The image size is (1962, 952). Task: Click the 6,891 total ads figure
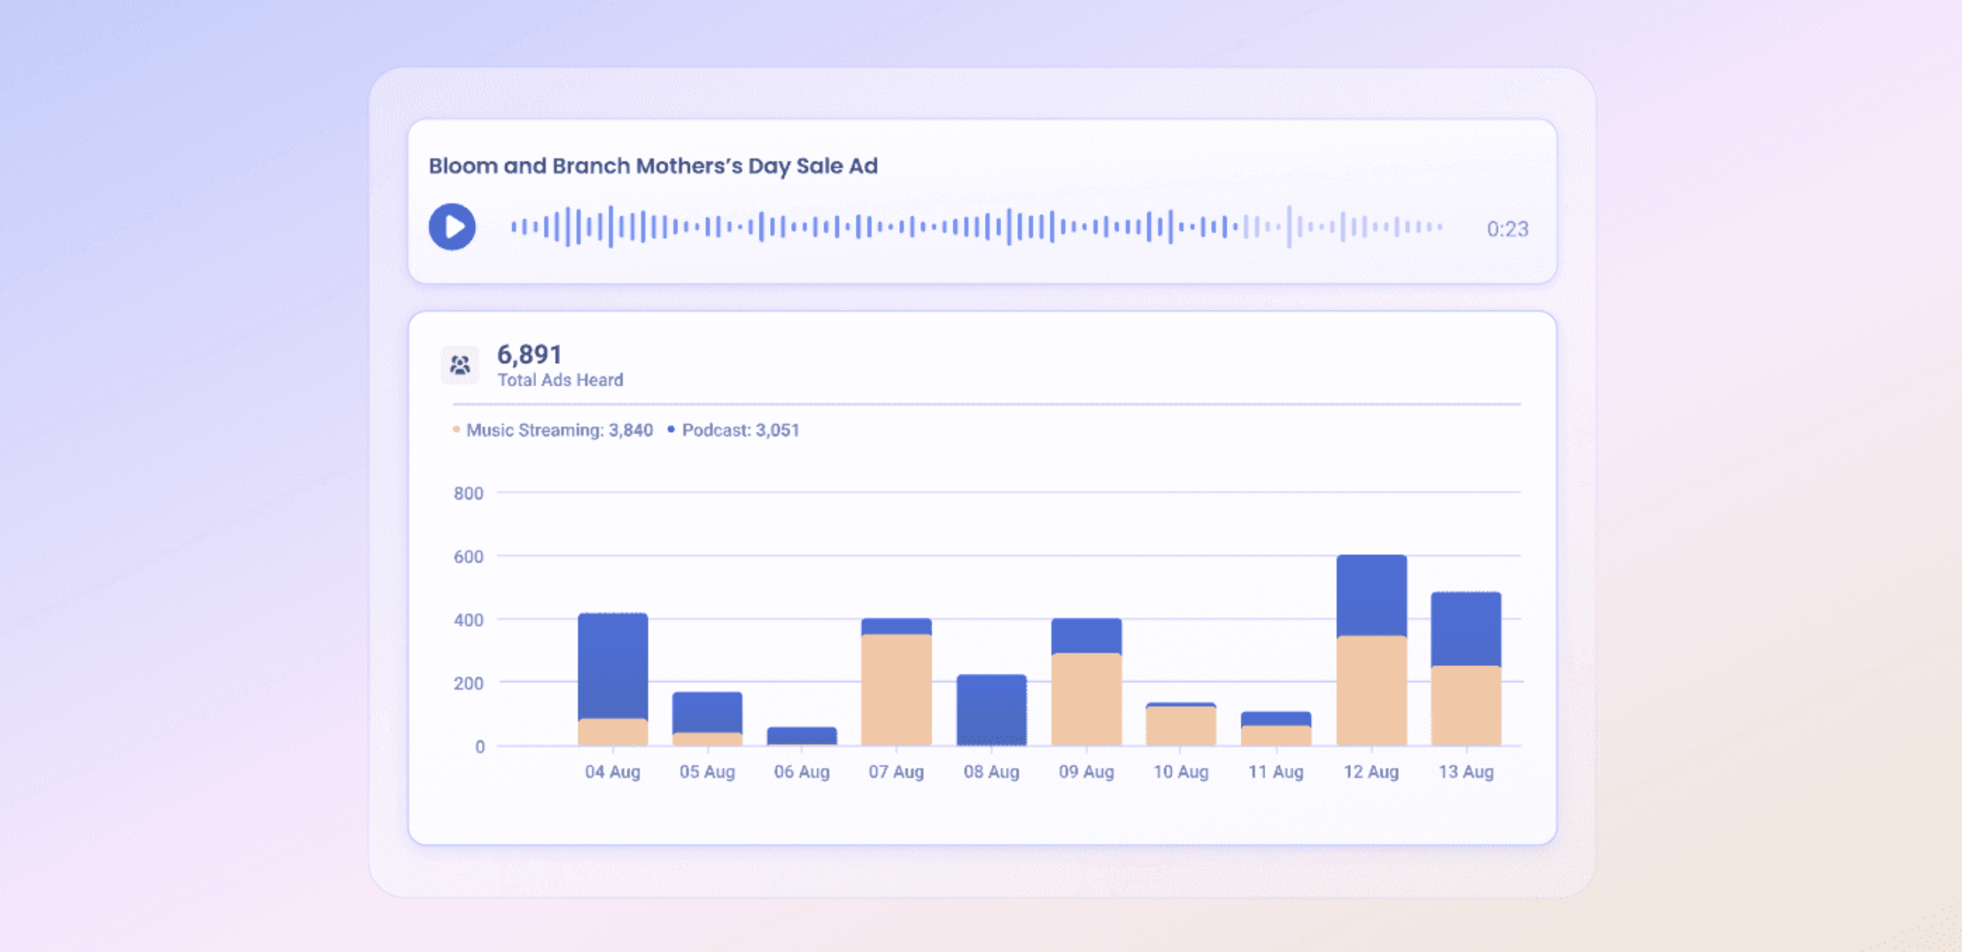click(x=529, y=354)
